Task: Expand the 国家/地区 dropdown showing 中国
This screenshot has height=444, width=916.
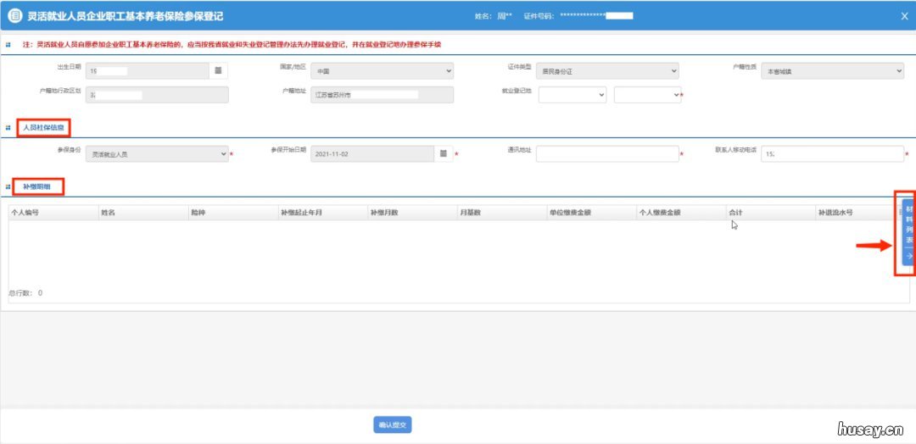Action: [382, 70]
